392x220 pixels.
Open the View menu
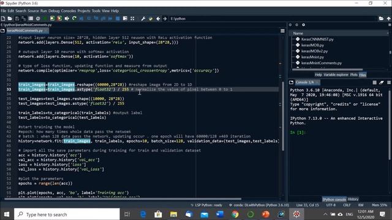tap(105, 11)
